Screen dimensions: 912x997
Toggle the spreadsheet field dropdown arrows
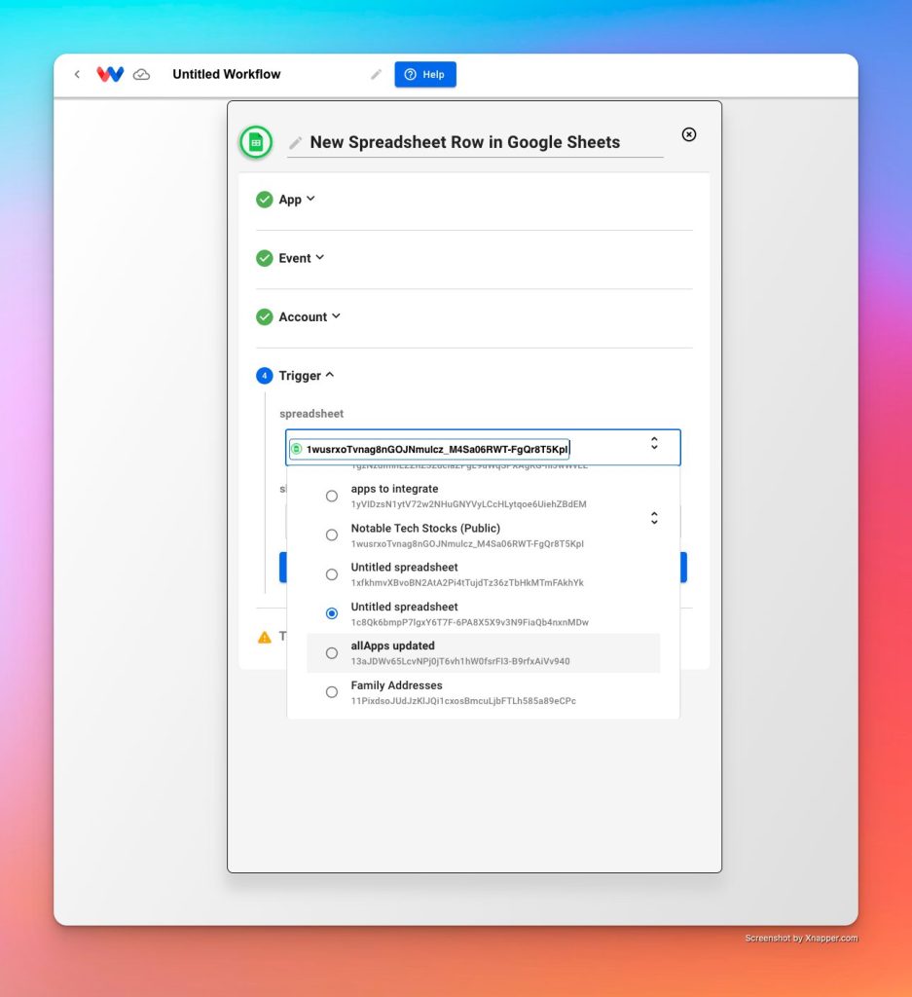(654, 443)
